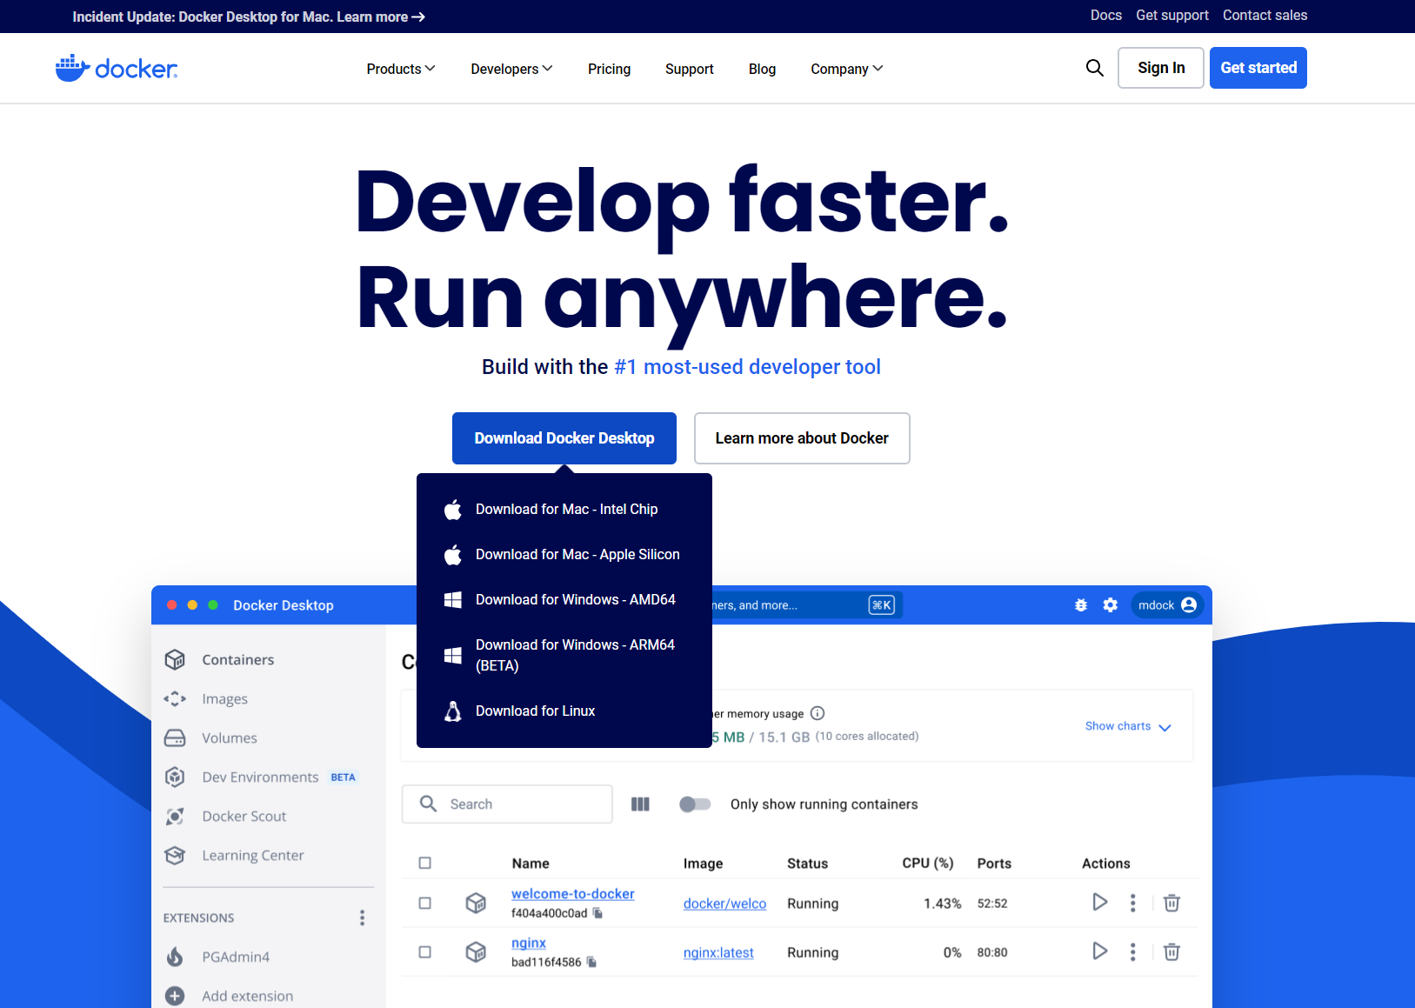Toggle Only show running containers switch
The image size is (1415, 1008).
(695, 804)
